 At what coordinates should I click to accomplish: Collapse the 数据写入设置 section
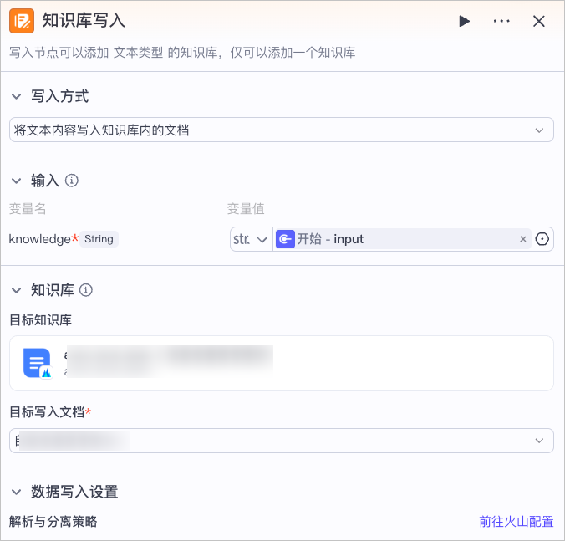tap(17, 492)
